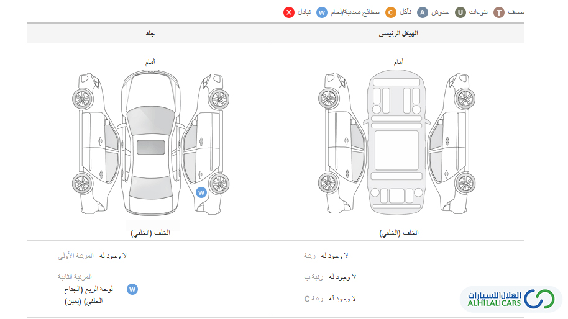Click the red X exchange legend icon
This screenshot has width=568, height=319.
click(289, 12)
